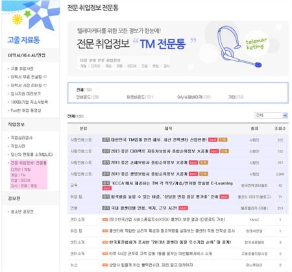
Task: Select the 아웃바운드(121) category filter
Action: pos(140,97)
